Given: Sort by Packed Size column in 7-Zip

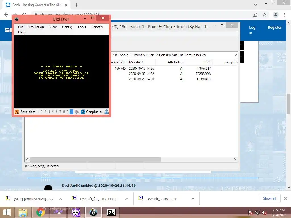Looking at the screenshot, I should pos(119,62).
